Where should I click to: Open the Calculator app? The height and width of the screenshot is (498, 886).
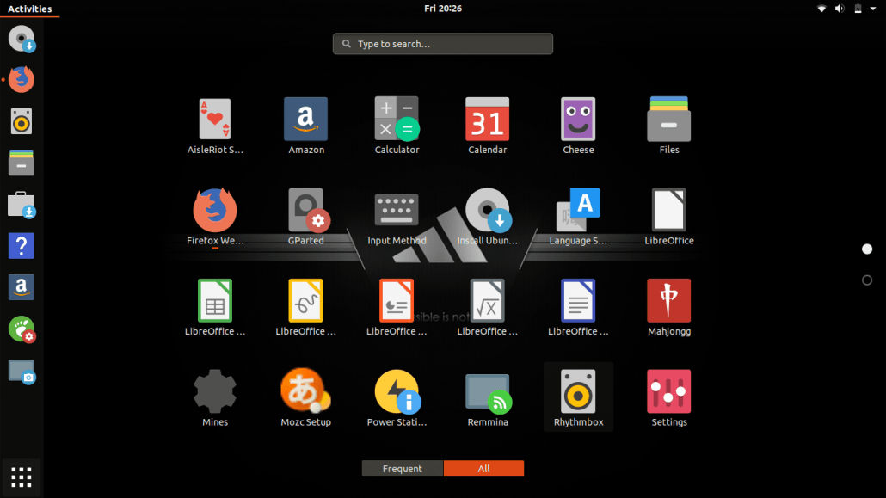tap(397, 119)
